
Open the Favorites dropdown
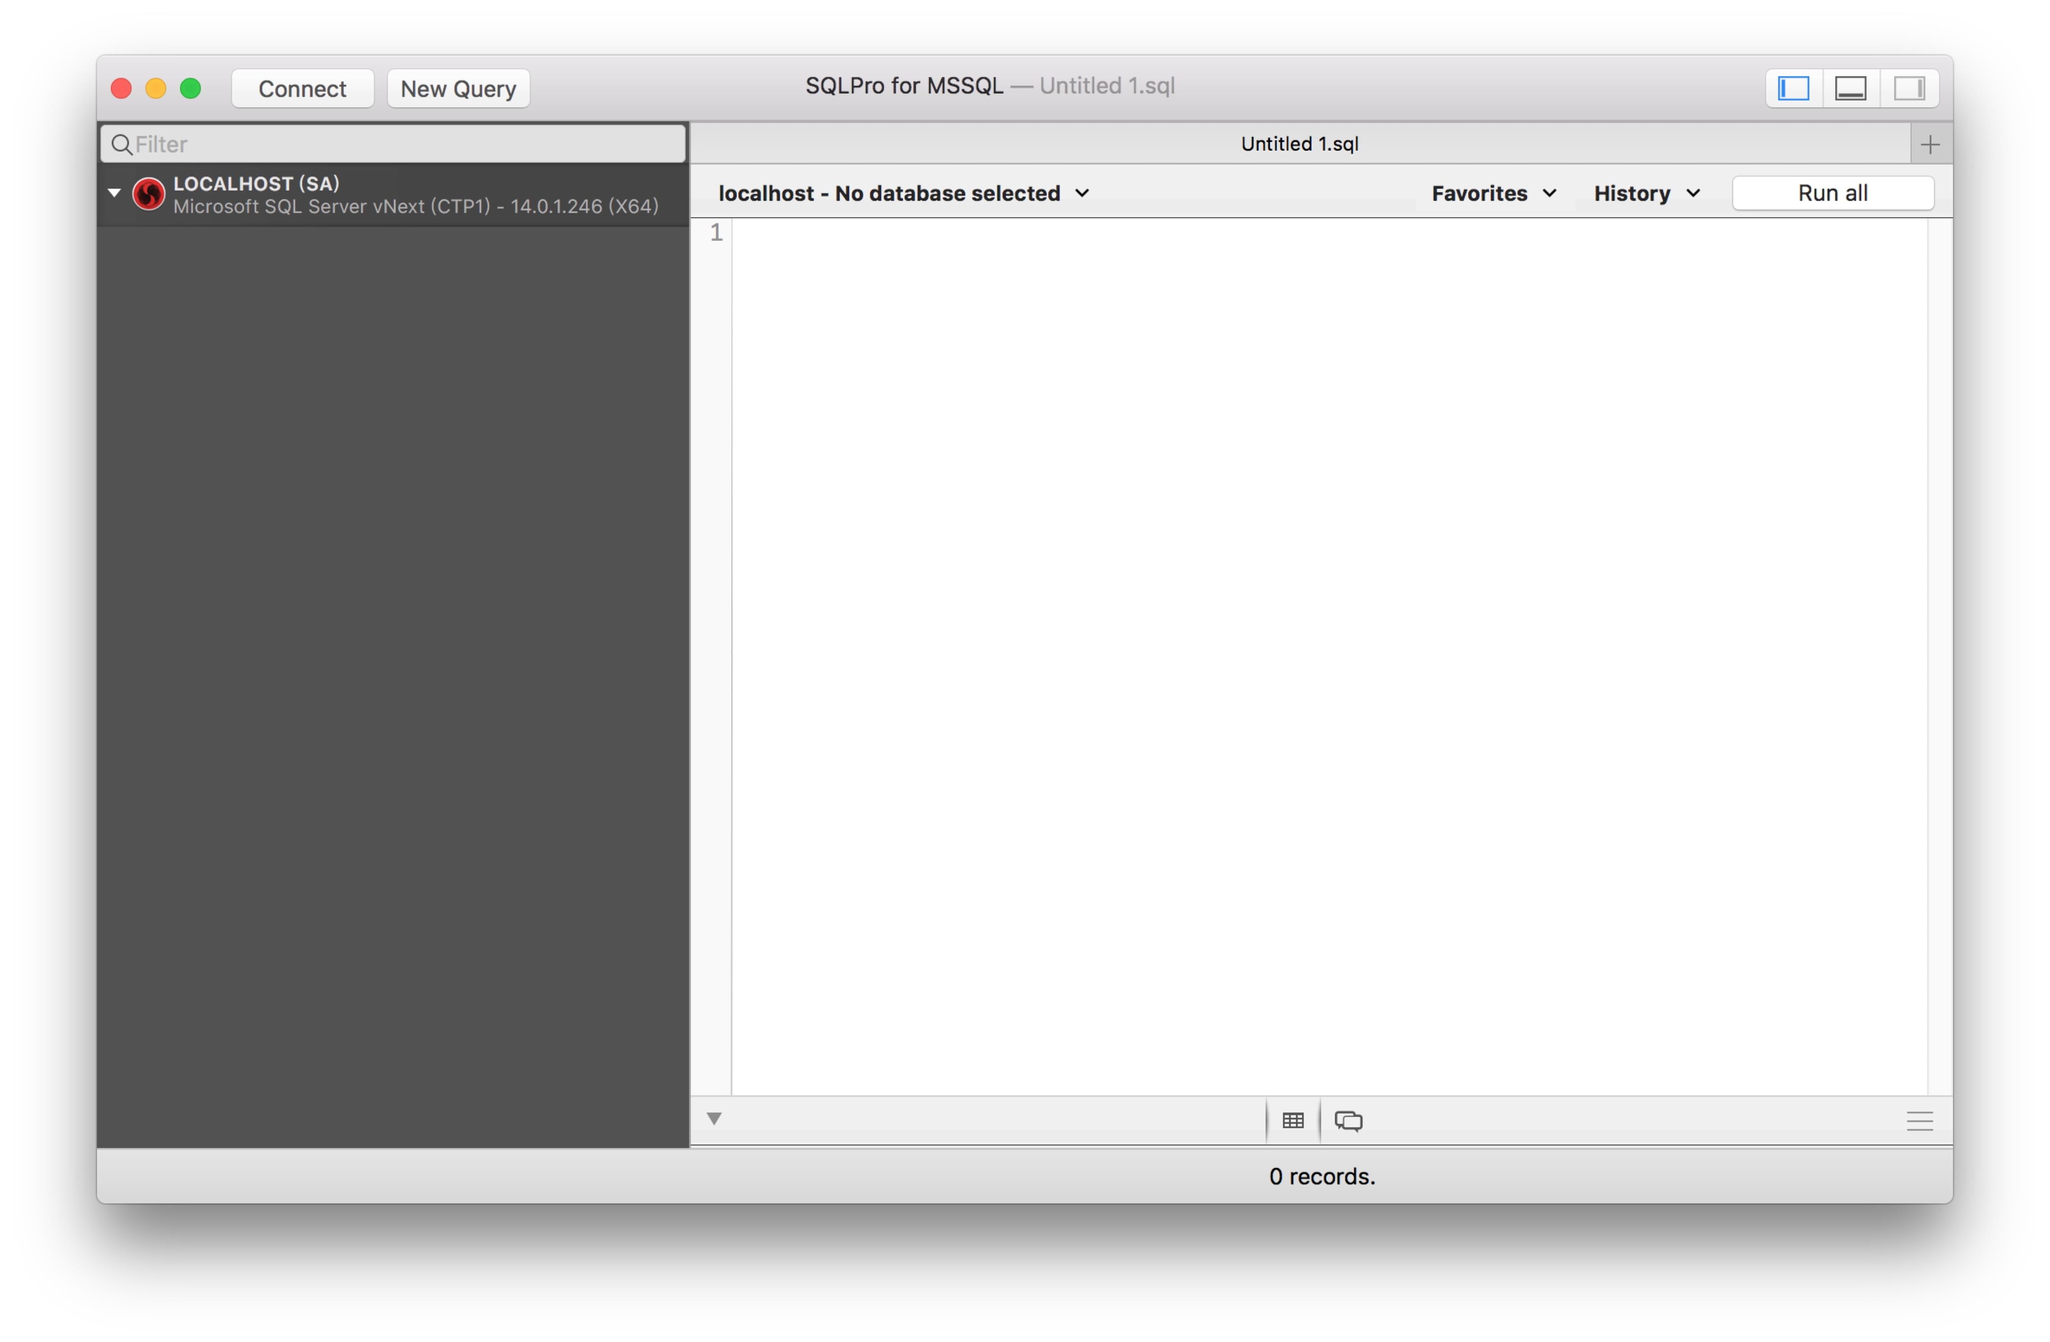(1493, 194)
